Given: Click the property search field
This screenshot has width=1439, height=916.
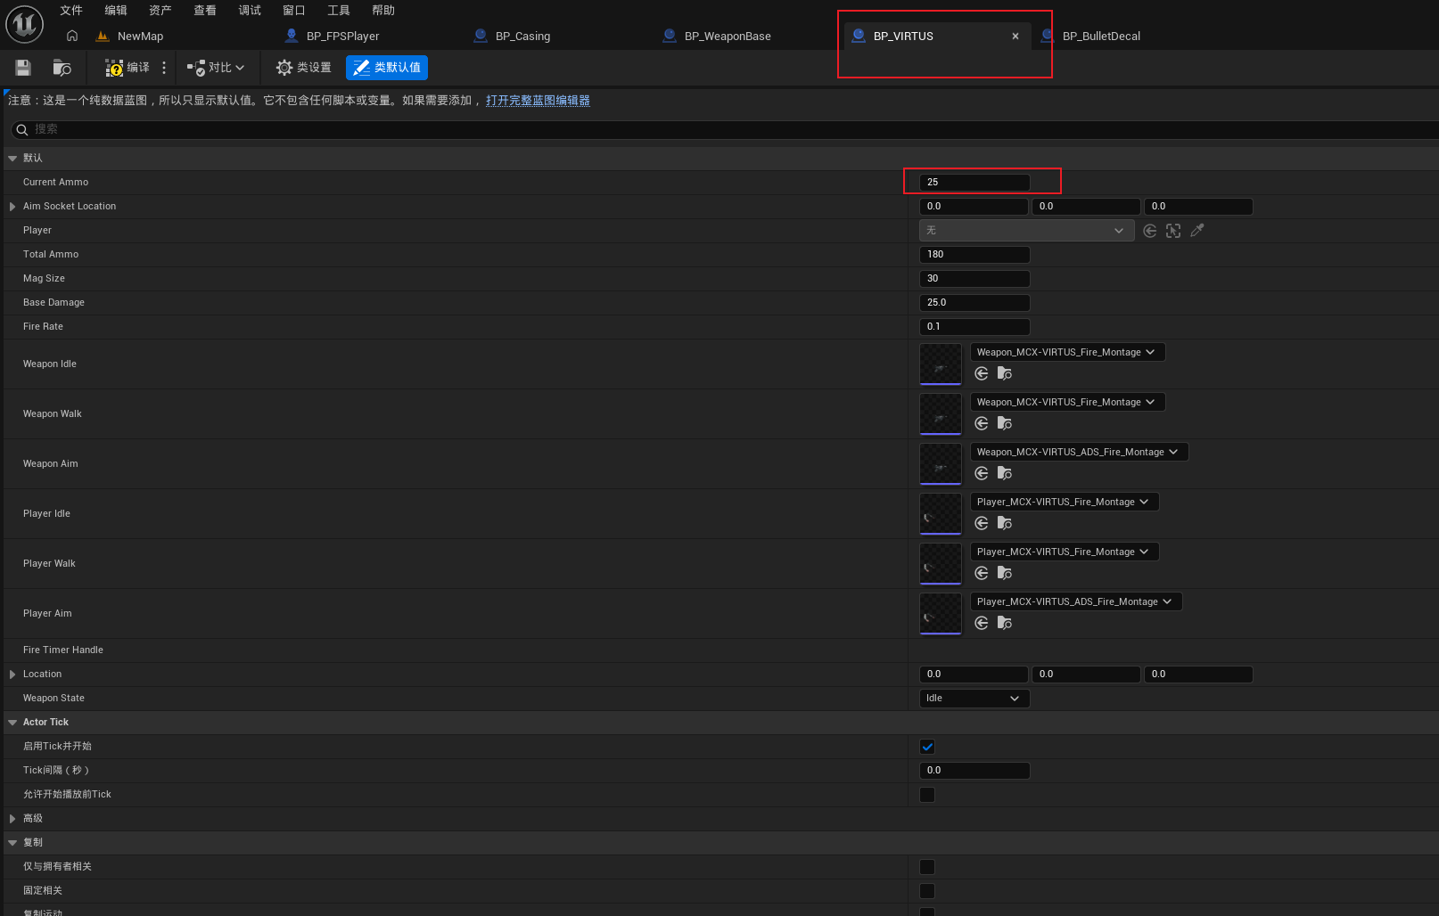Looking at the screenshot, I should [722, 130].
